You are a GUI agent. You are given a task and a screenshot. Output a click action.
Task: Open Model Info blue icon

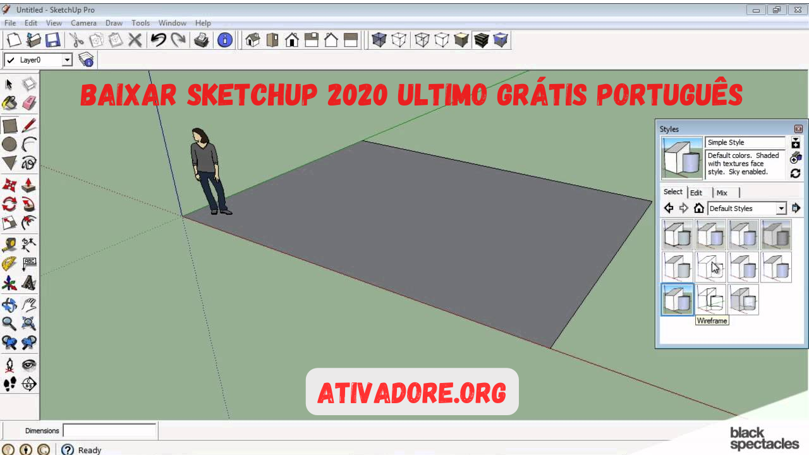pos(225,40)
